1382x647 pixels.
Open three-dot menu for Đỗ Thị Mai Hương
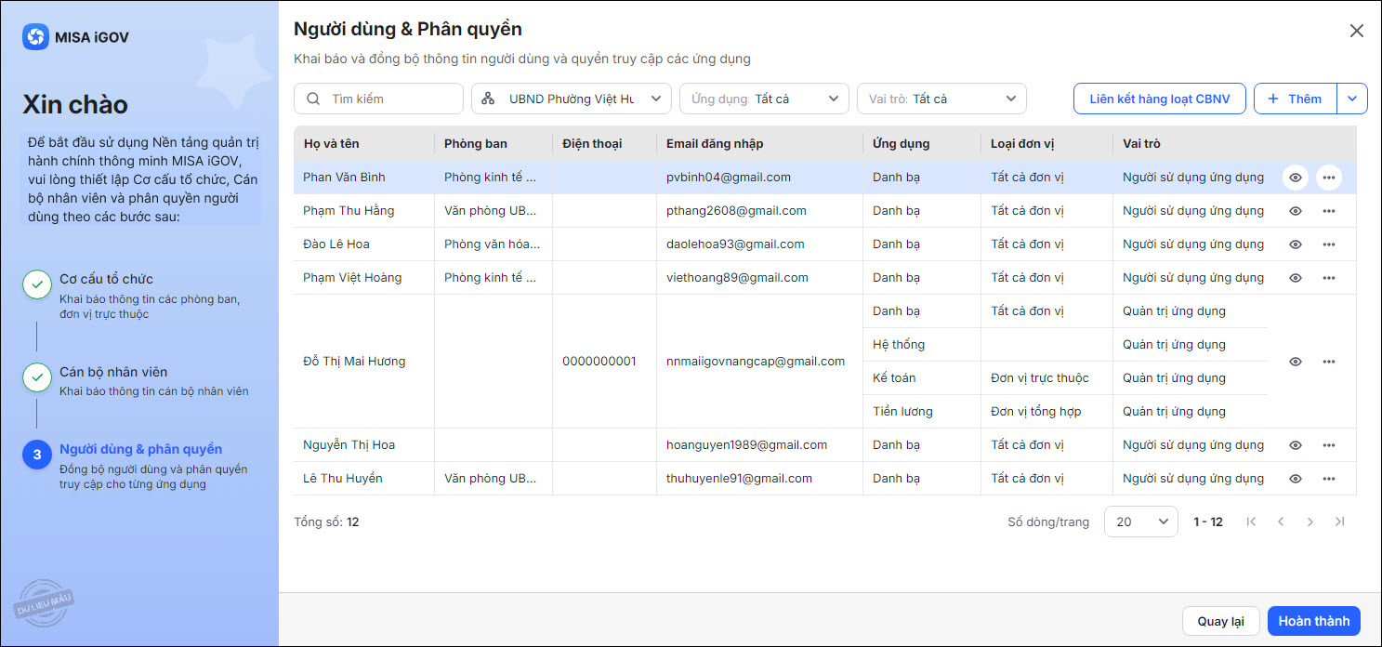(x=1328, y=362)
